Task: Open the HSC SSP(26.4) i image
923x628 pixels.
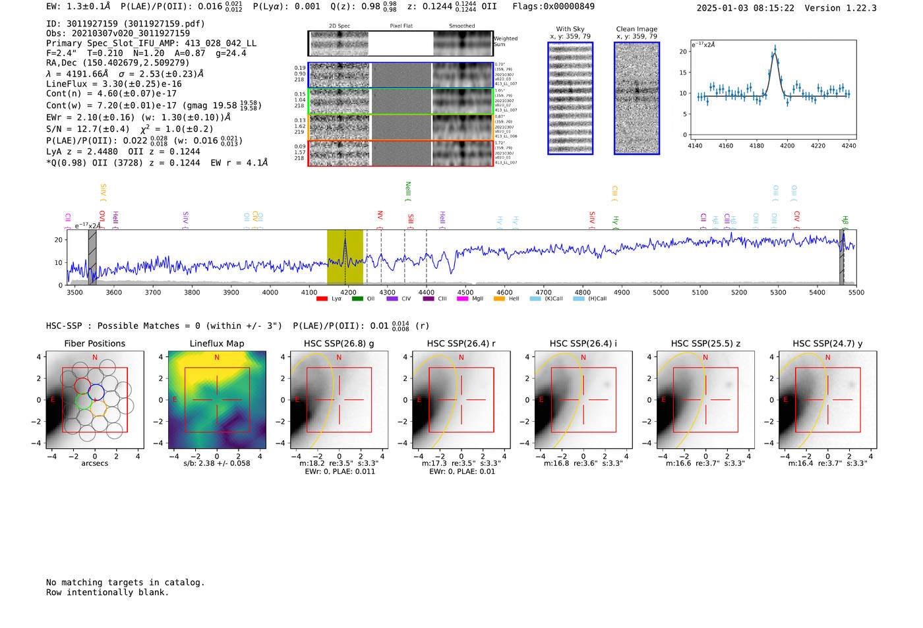Action: (x=583, y=400)
